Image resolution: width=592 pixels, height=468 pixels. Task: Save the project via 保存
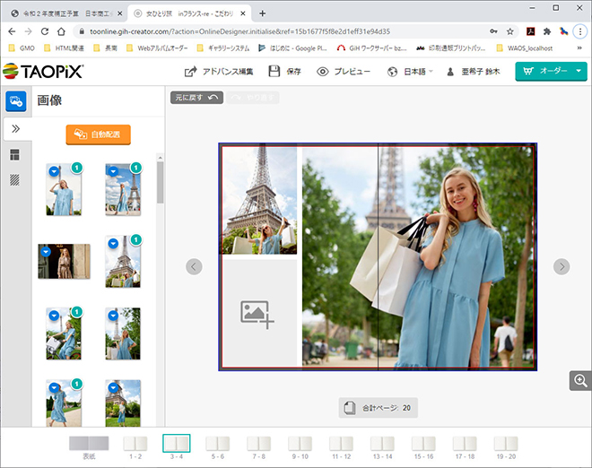click(x=284, y=72)
